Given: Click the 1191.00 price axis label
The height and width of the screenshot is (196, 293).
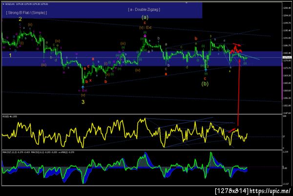Looking at the screenshot, I should pos(288,38).
